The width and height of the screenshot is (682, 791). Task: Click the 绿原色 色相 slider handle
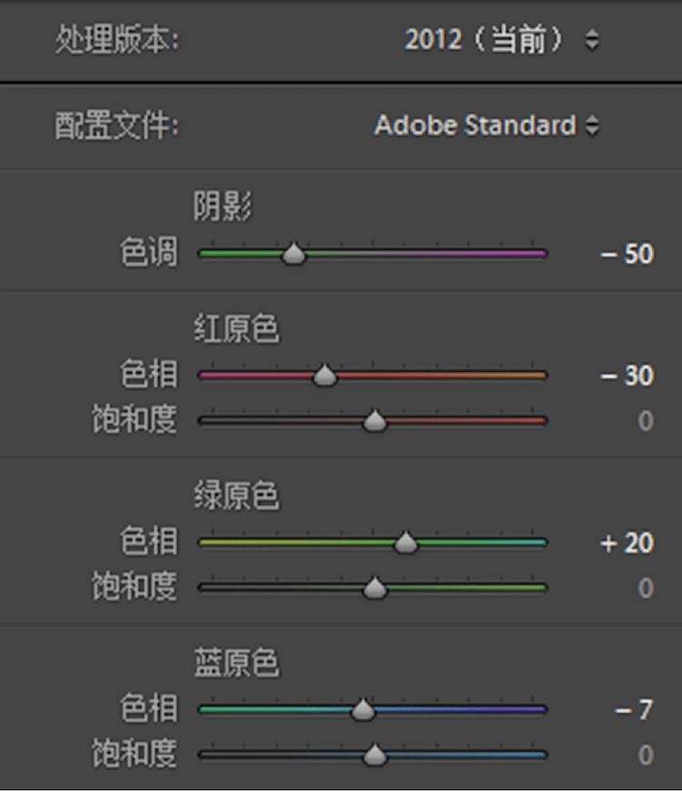coord(405,543)
